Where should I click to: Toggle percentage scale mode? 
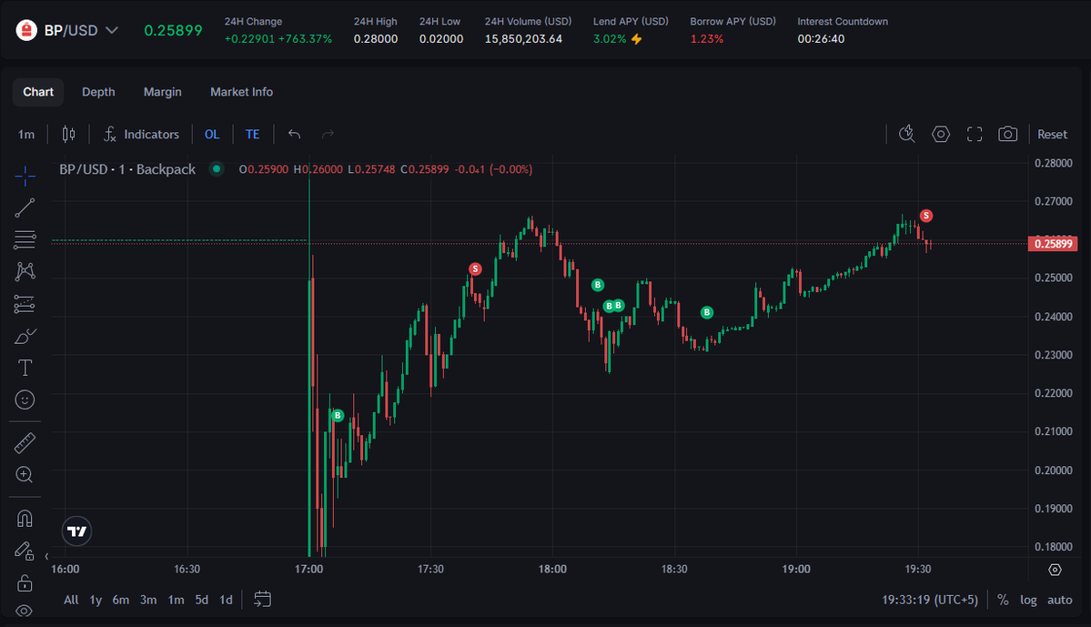click(x=1003, y=600)
